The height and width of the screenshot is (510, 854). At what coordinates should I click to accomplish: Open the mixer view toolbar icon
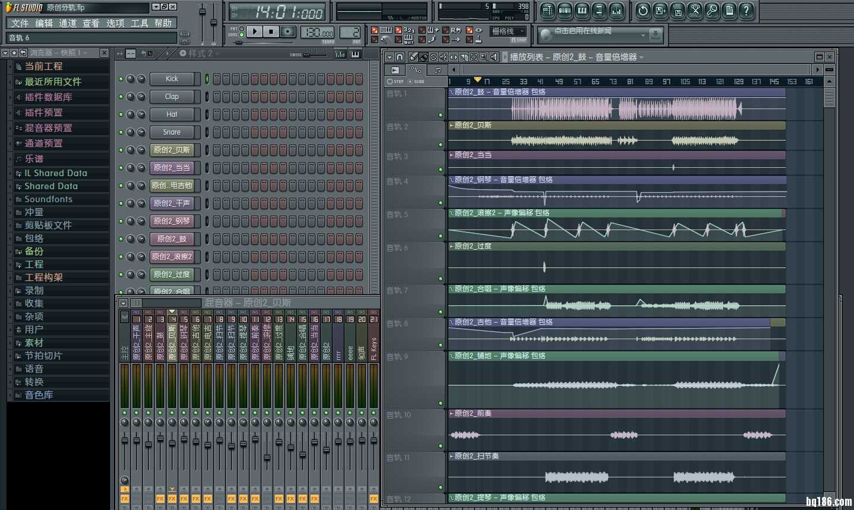coord(616,10)
